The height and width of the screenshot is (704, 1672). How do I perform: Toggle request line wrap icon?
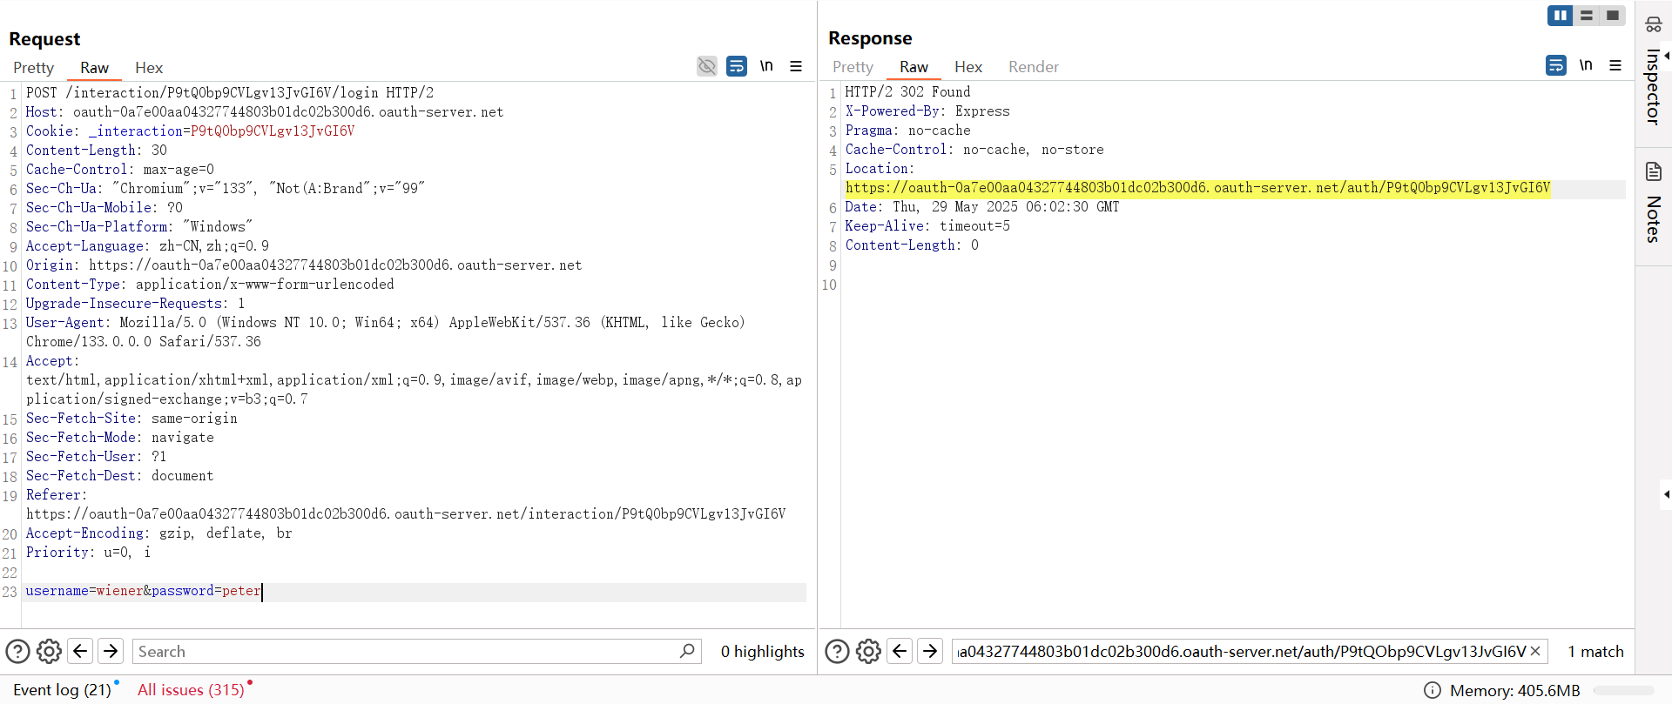tap(737, 66)
